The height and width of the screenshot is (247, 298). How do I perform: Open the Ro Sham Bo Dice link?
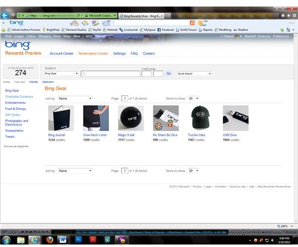pos(165,135)
